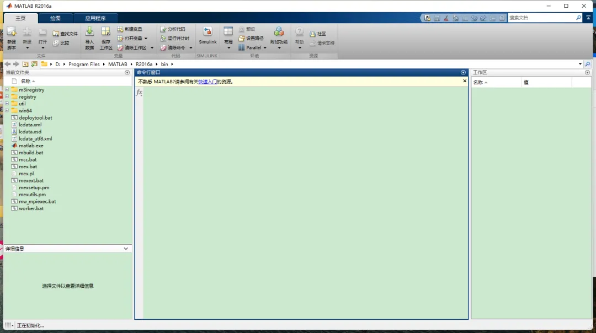Open the workspace panel actions menu
The width and height of the screenshot is (596, 333).
coord(587,73)
